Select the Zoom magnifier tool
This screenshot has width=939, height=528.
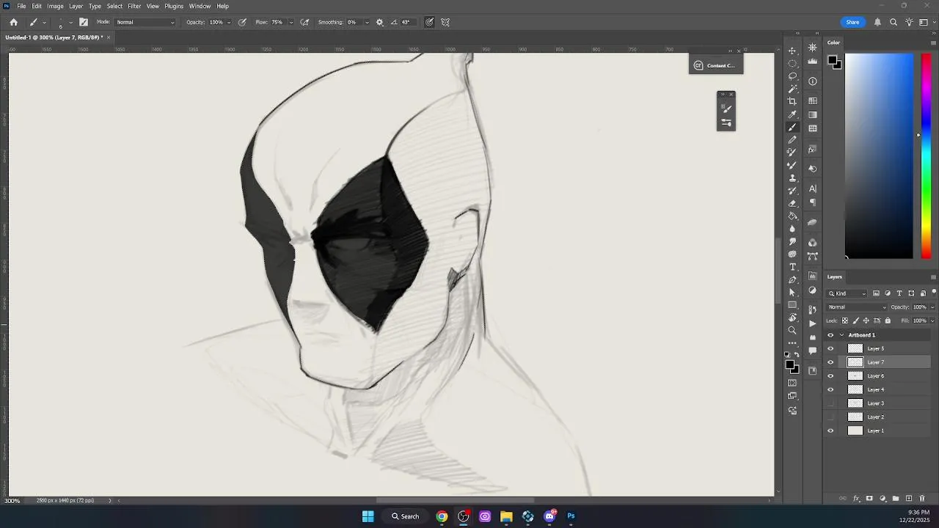pyautogui.click(x=792, y=331)
